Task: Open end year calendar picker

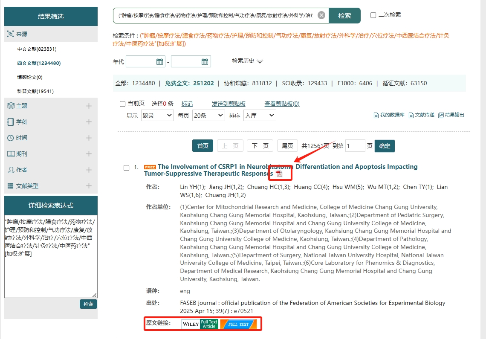Action: (205, 62)
